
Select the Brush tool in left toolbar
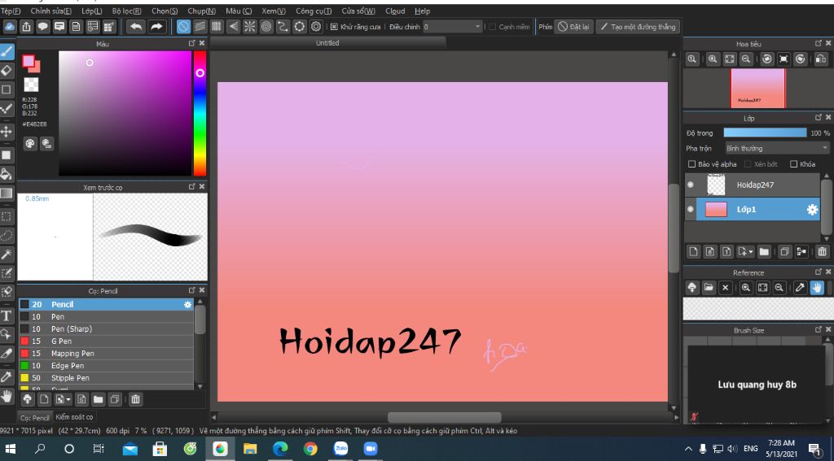click(7, 51)
